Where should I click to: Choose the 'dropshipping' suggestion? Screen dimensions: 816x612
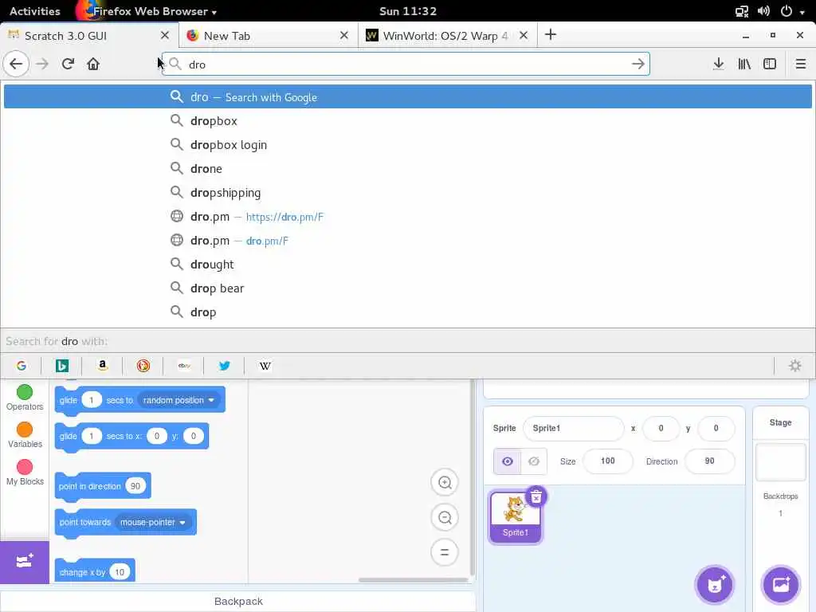click(x=407, y=193)
